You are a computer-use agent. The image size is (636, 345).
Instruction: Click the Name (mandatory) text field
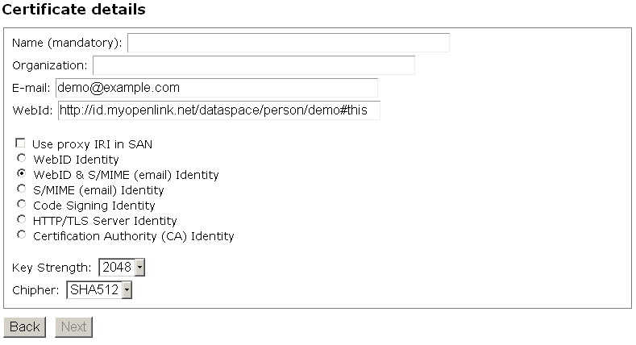point(288,43)
